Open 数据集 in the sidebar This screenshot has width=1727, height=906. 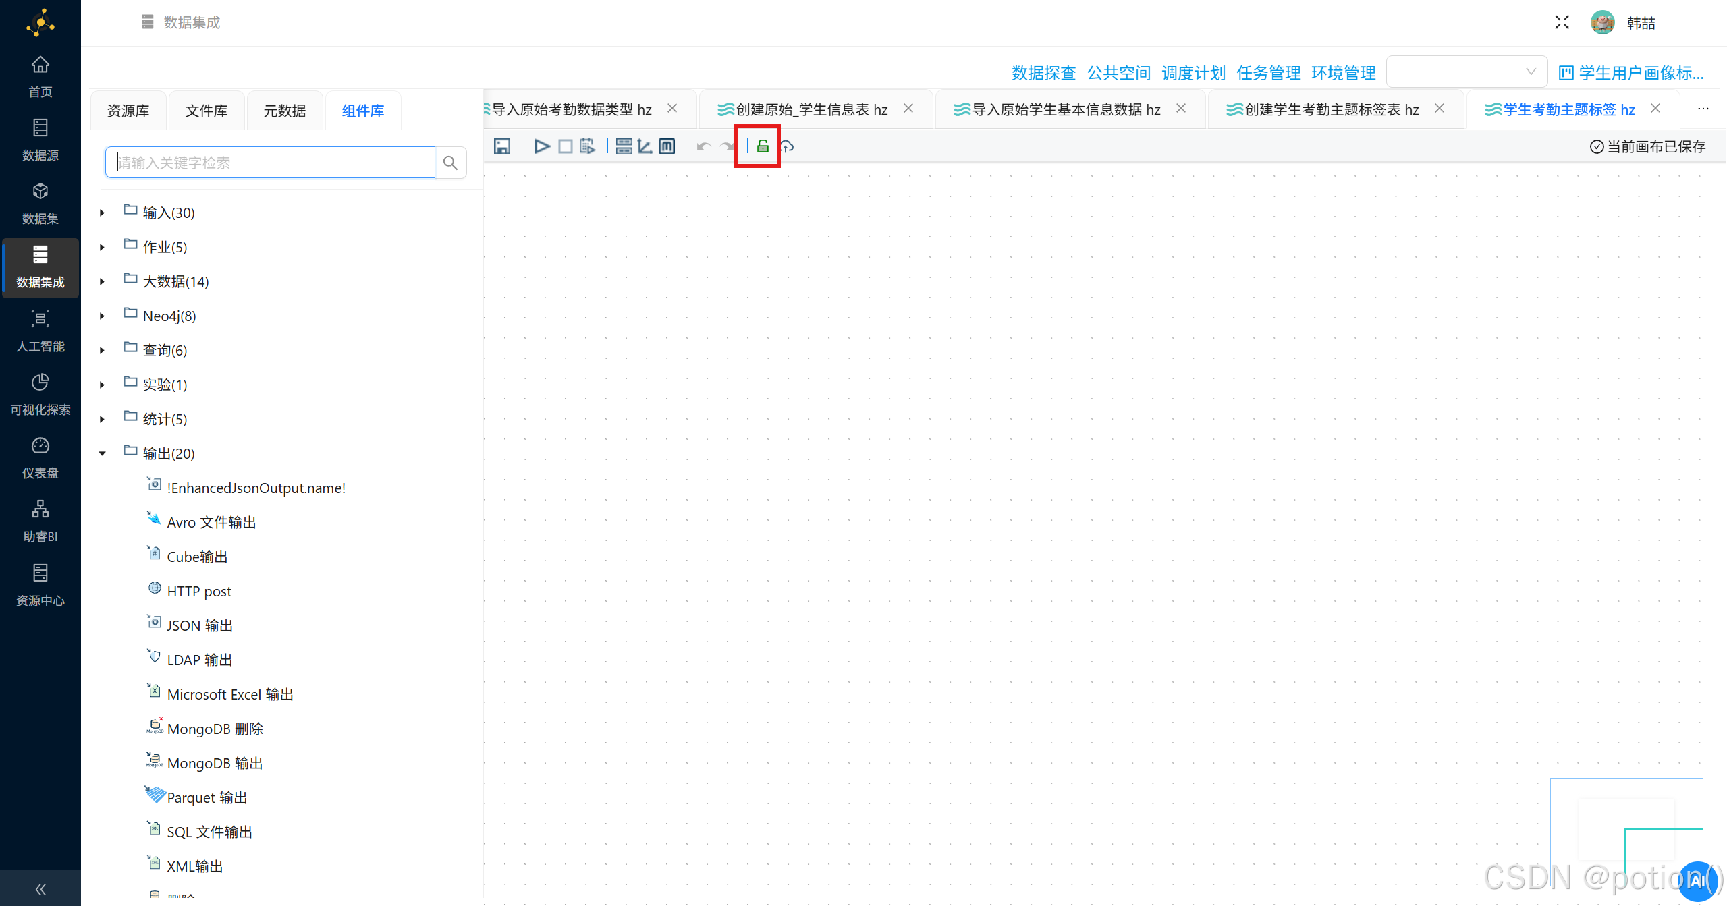(40, 204)
